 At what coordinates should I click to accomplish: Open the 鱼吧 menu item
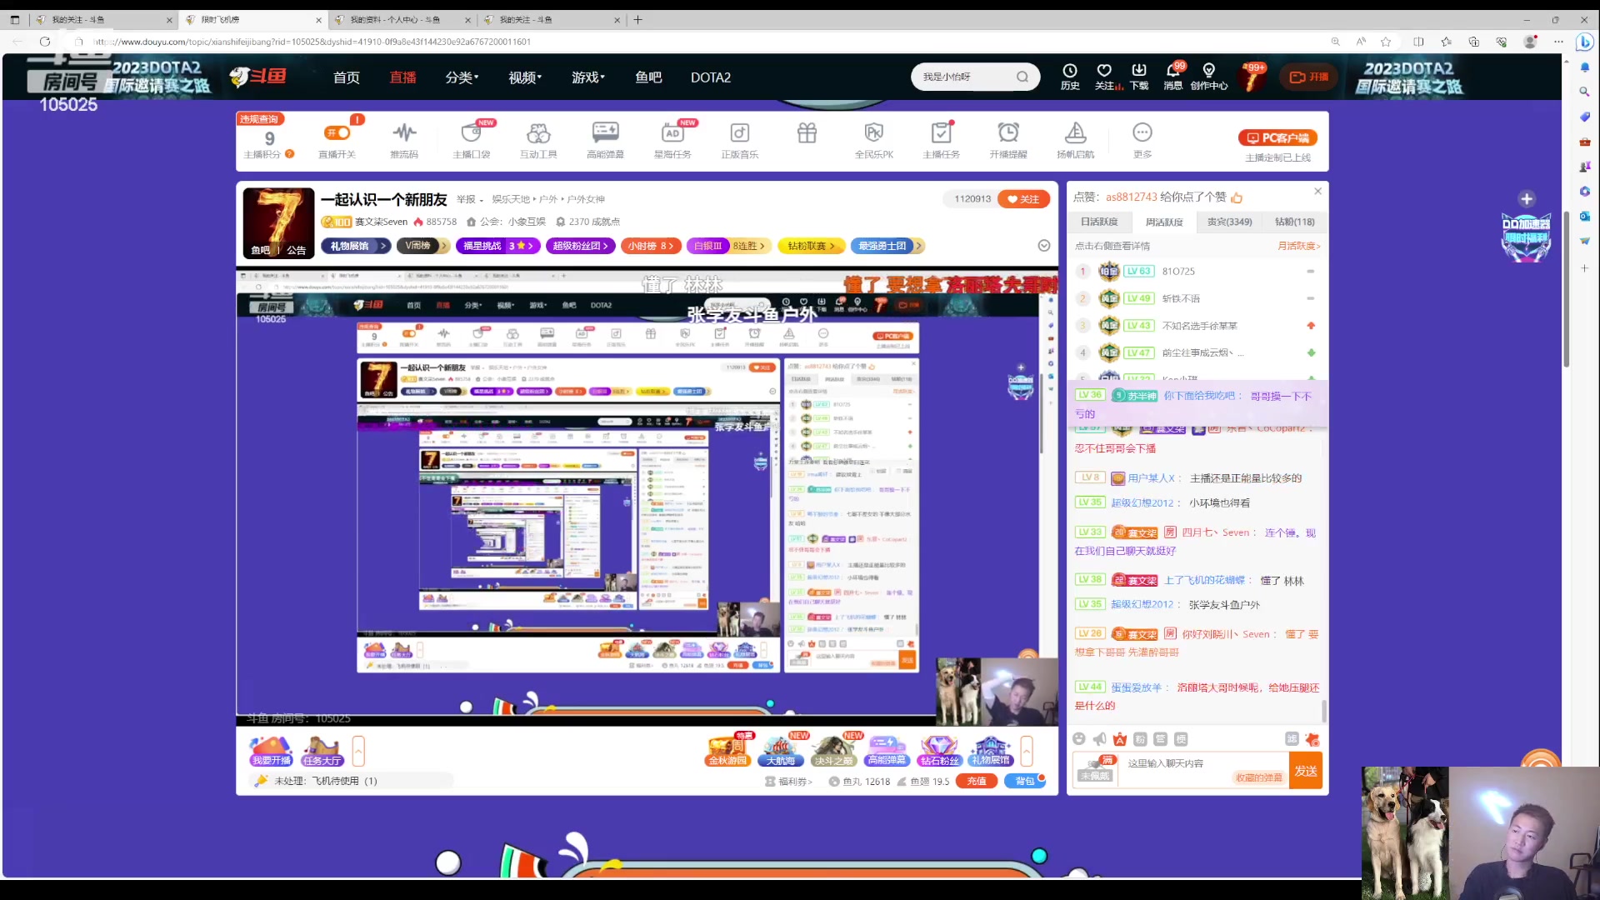point(648,77)
